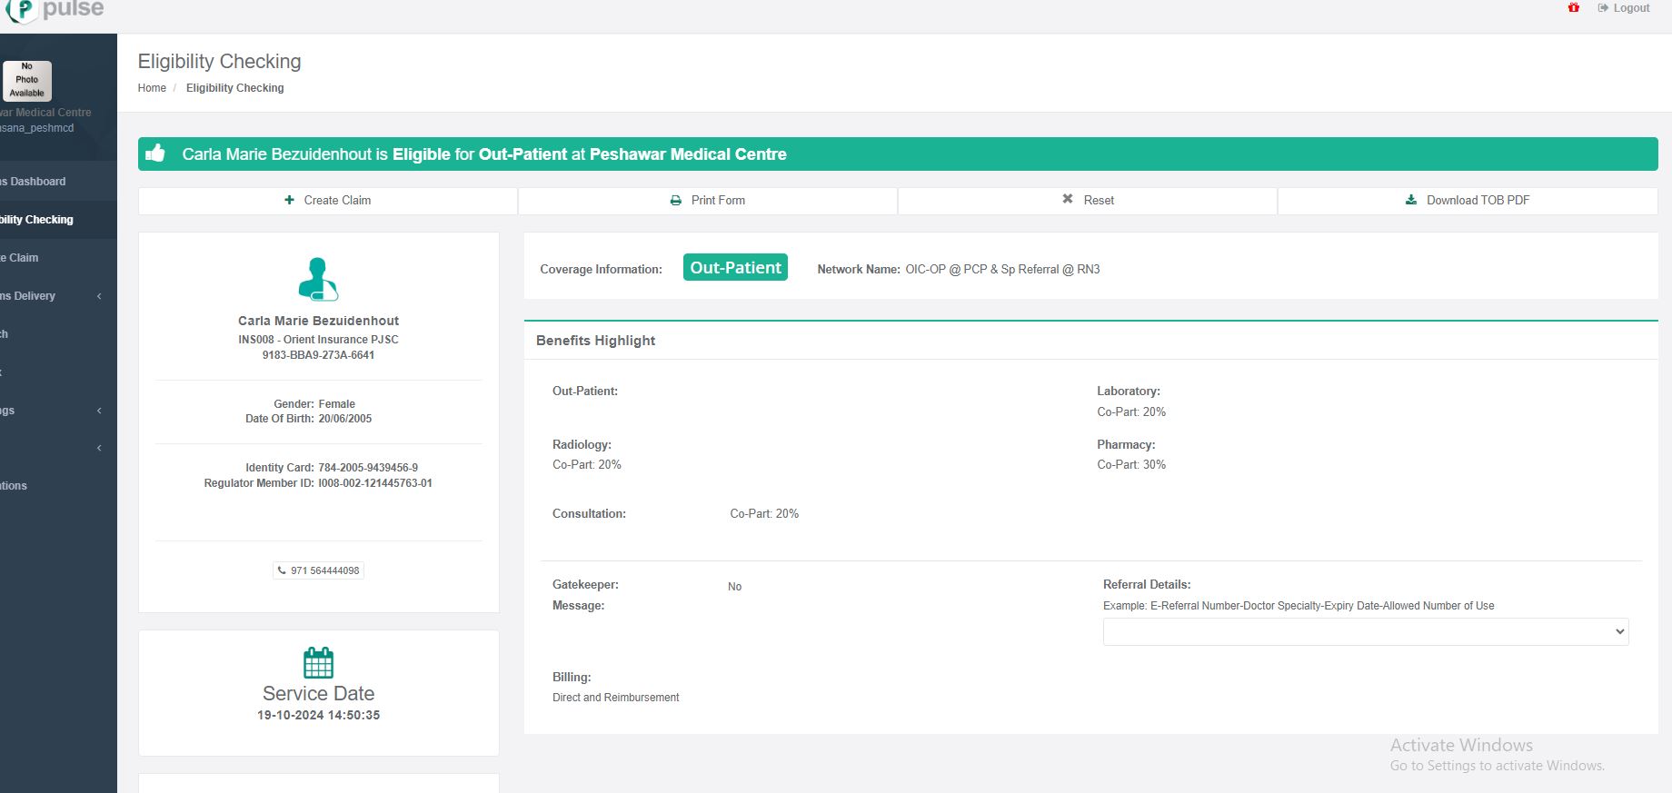1672x793 pixels.
Task: Click the No Photo Available profile thumbnail
Action: [x=27, y=81]
